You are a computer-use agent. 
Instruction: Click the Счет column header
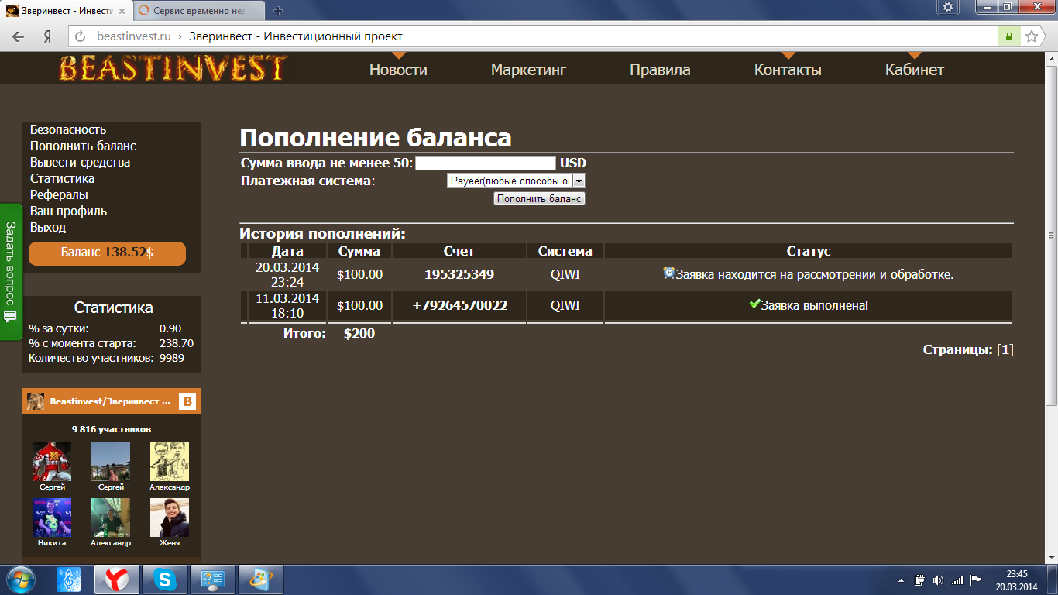(459, 252)
